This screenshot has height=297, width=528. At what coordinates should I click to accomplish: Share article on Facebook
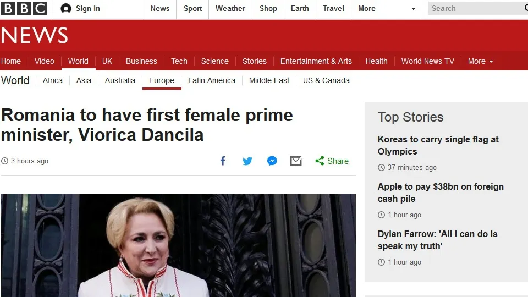pyautogui.click(x=223, y=161)
